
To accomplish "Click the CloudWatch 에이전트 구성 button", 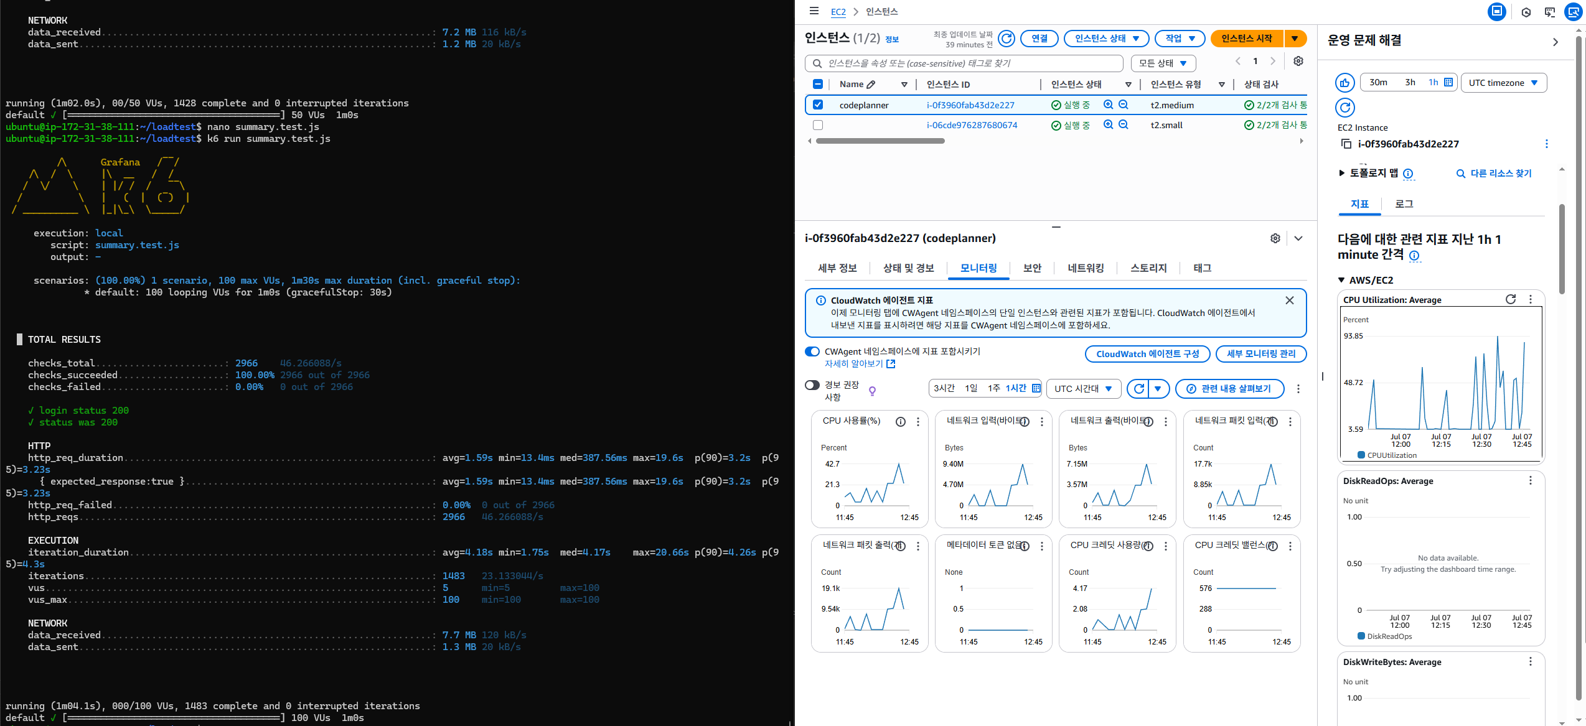I will [x=1147, y=354].
